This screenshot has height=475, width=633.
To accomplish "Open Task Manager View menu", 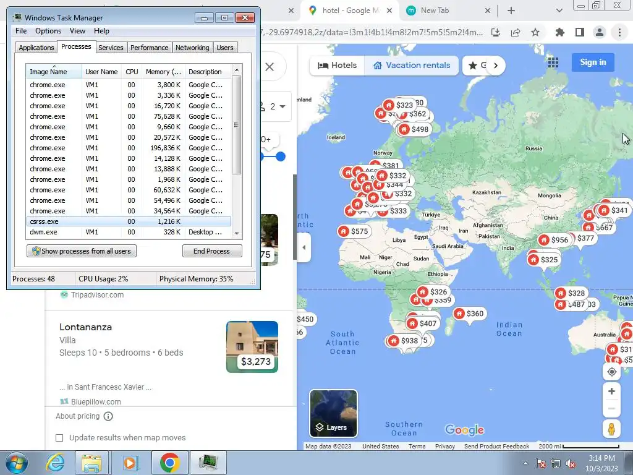I will [77, 31].
